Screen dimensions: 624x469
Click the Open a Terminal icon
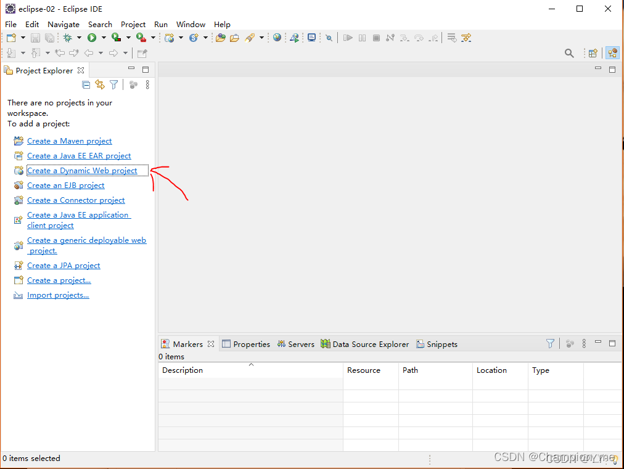[311, 38]
